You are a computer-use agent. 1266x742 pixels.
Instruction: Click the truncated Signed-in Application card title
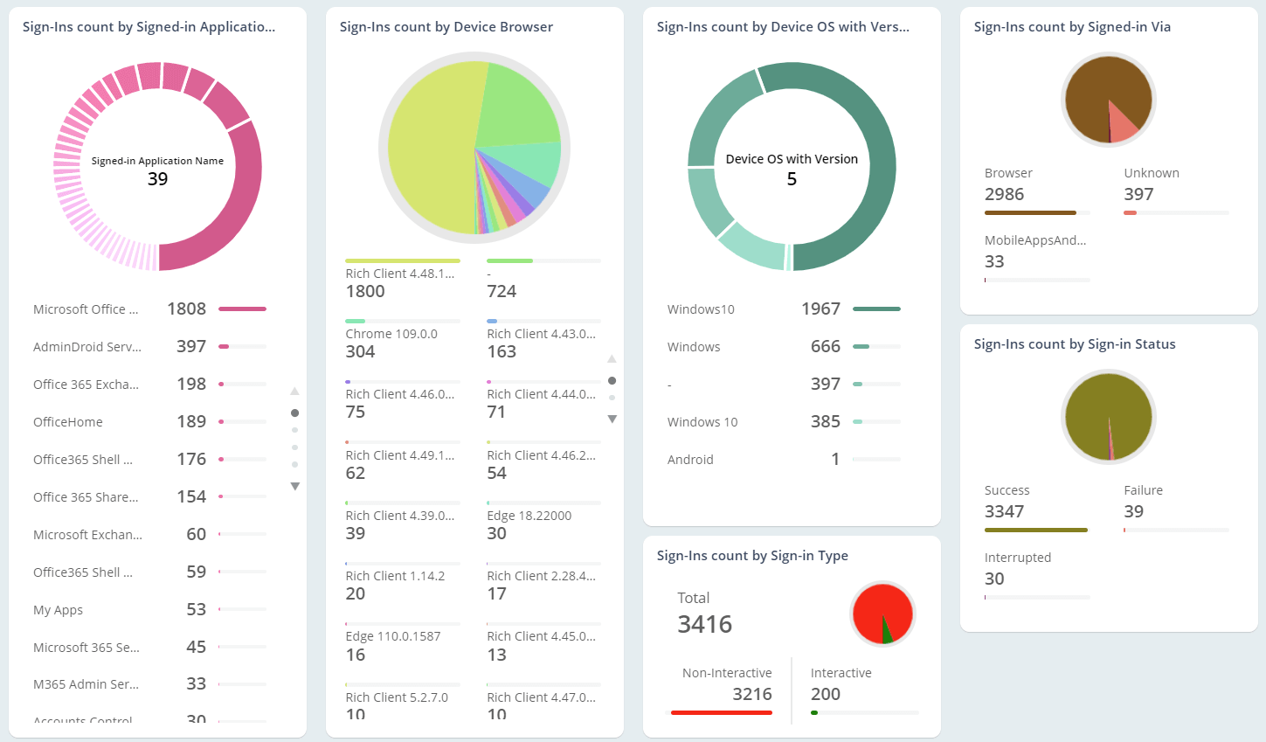point(149,26)
